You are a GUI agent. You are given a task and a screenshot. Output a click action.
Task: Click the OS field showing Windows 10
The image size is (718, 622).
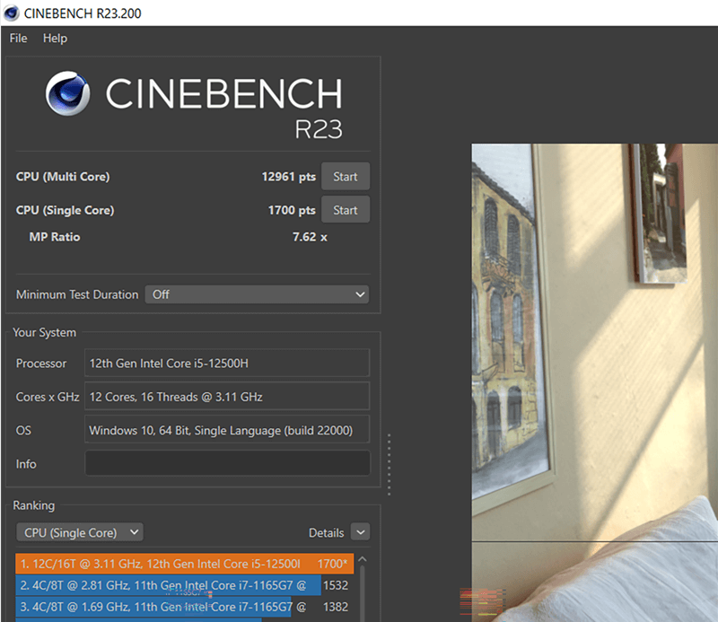[227, 430]
